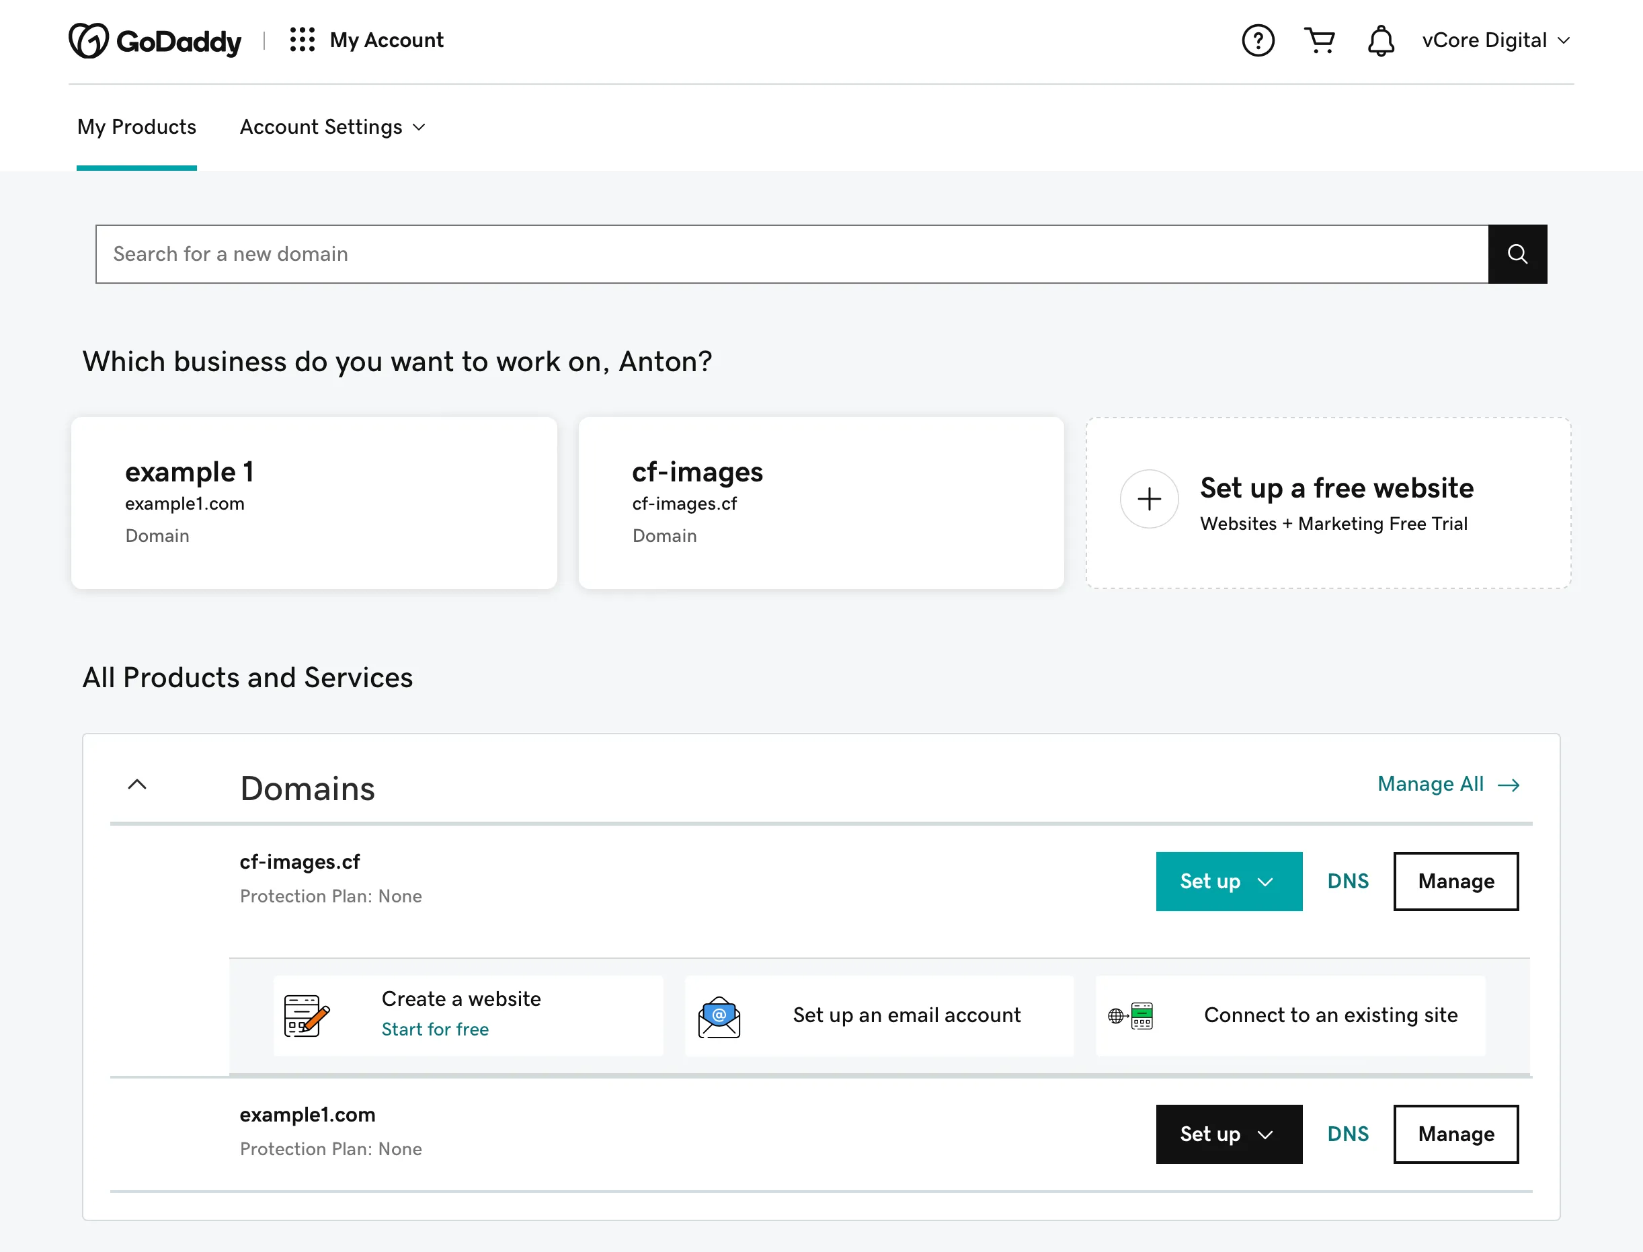Click the GoDaddy logo
The width and height of the screenshot is (1643, 1252).
155,40
